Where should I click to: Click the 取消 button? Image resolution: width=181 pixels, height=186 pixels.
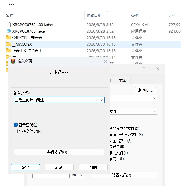click(59, 167)
